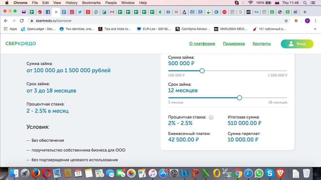Click the loan term slider handle
Screen dimensions: 321x180
tap(239, 98)
